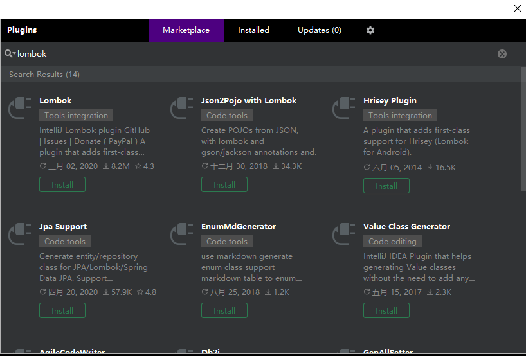526x356 pixels.
Task: Click Tools integration tag under Hrisey Plugin
Action: coord(400,115)
